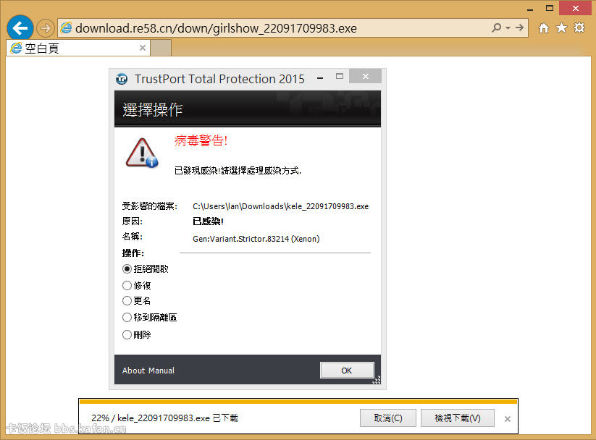This screenshot has height=440, width=596.
Task: Select the 修復 radio option
Action: pyautogui.click(x=127, y=285)
